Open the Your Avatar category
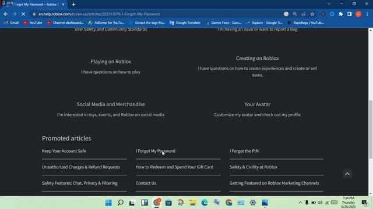373x209 pixels. click(258, 105)
